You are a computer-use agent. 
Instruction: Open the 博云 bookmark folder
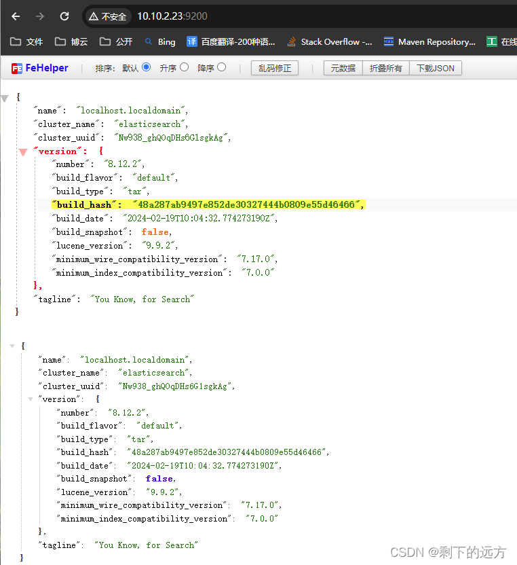coord(72,41)
